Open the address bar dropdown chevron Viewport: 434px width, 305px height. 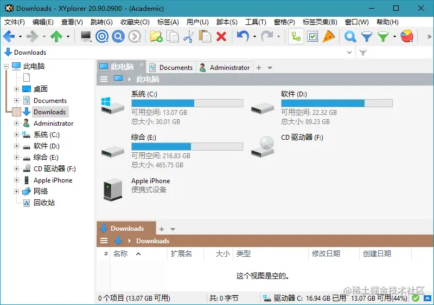pyautogui.click(x=349, y=52)
